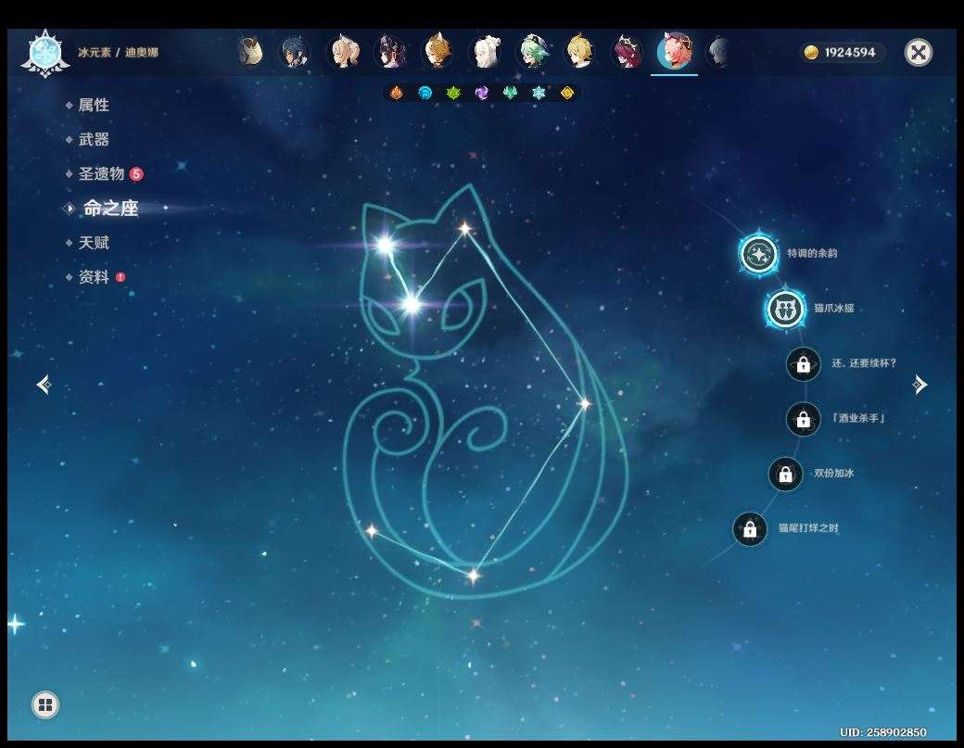Close the character screen with X button
Image resolution: width=964 pixels, height=748 pixels.
[919, 52]
